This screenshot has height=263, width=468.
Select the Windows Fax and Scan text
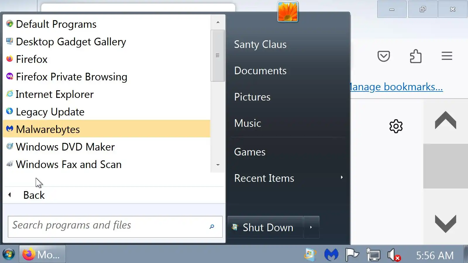tap(69, 164)
